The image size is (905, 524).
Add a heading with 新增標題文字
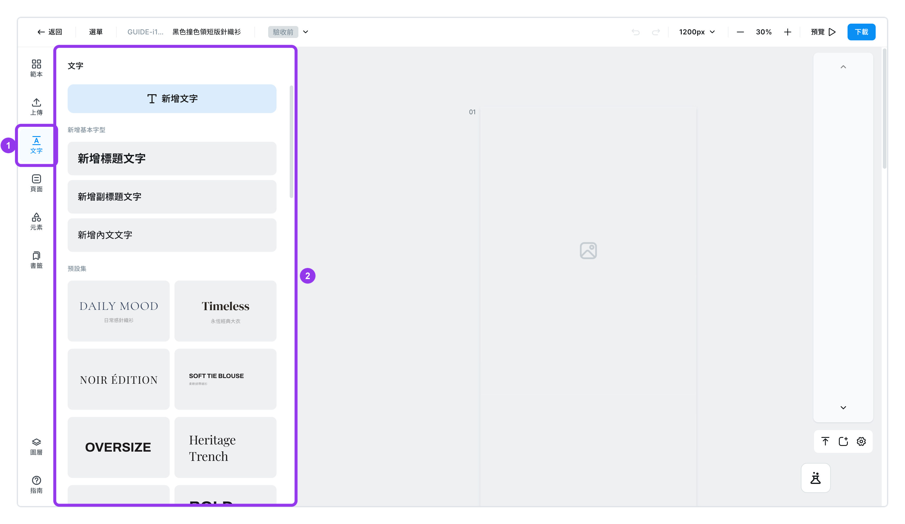pos(172,158)
